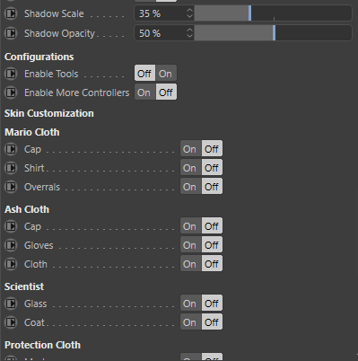Click the Shadow Scale stepper arrows
The width and height of the screenshot is (358, 361).
pyautogui.click(x=189, y=13)
